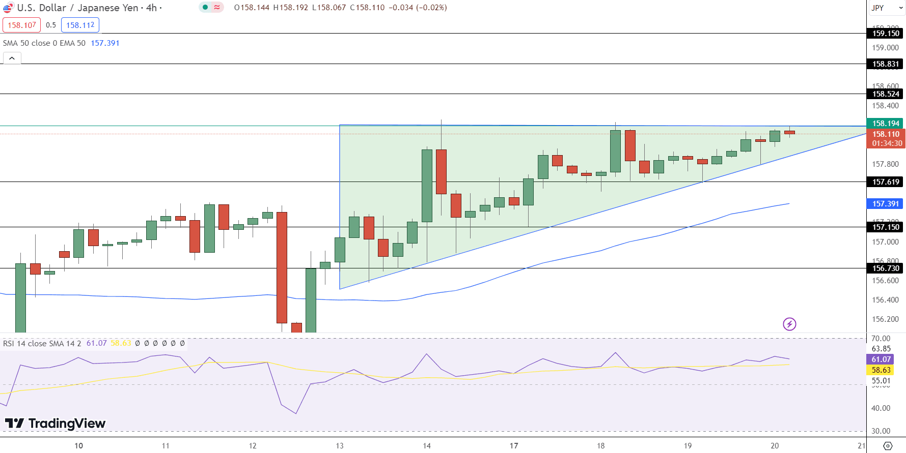Click date 12 on the time axis
Image resolution: width=906 pixels, height=453 pixels.
tap(253, 446)
